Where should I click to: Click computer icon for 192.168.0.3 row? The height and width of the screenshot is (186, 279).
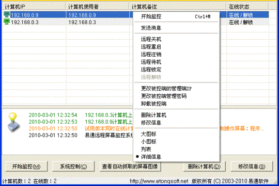(7, 22)
